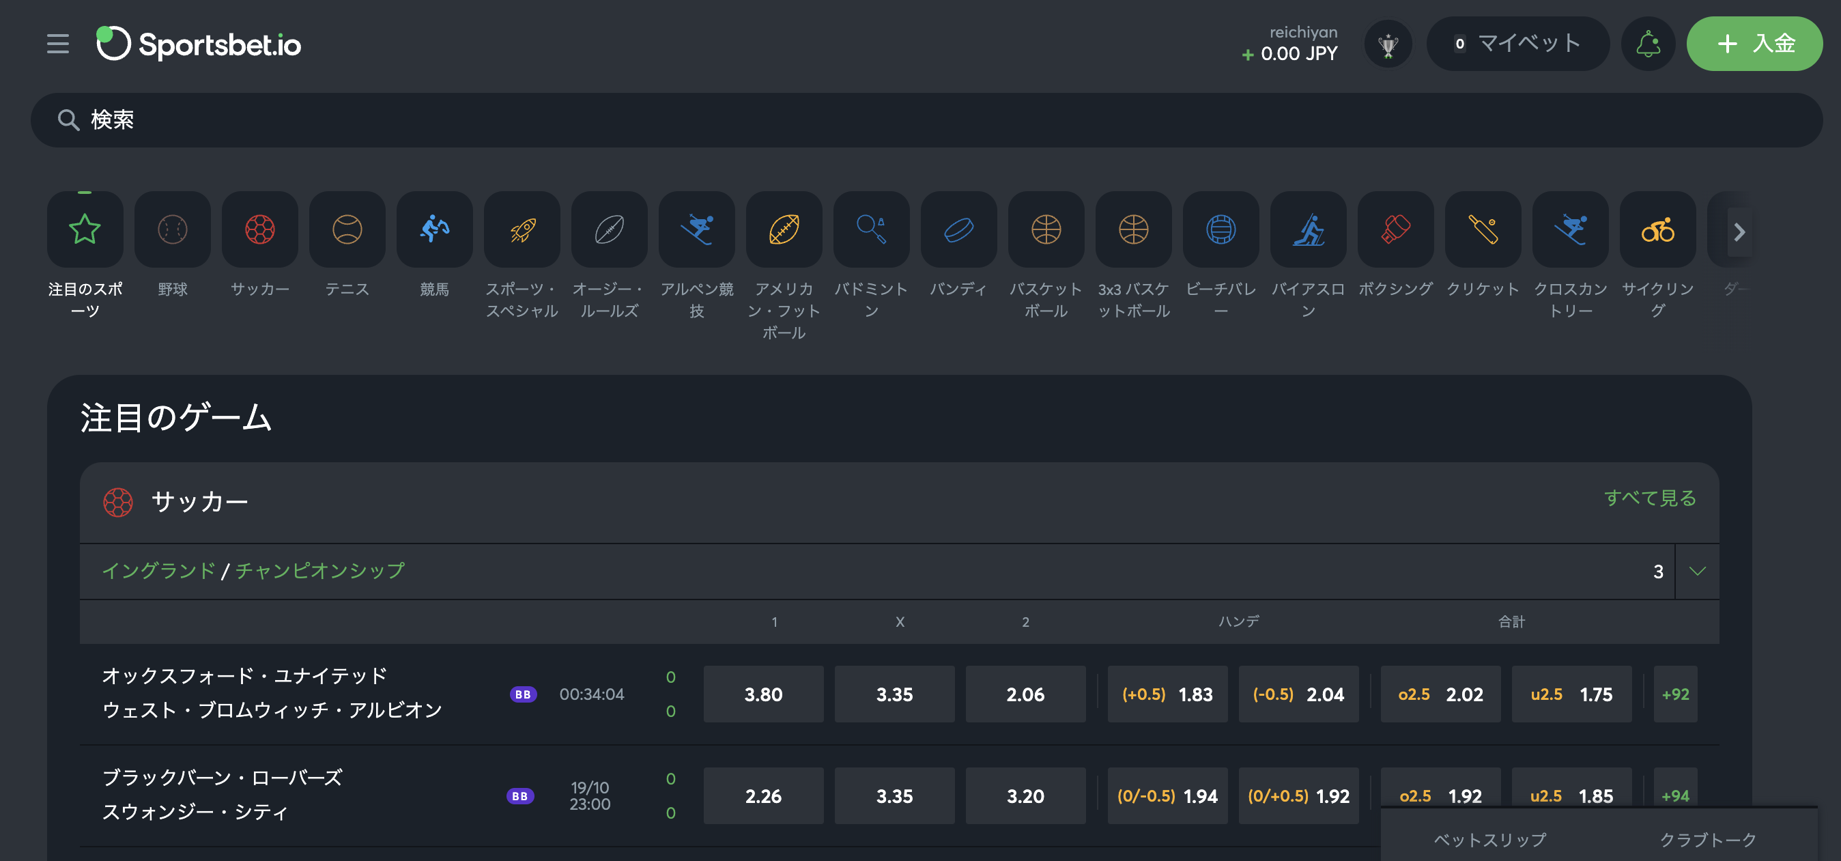Select over o2.5 at 2.02 odds
Viewport: 1841px width, 861px height.
coord(1440,694)
